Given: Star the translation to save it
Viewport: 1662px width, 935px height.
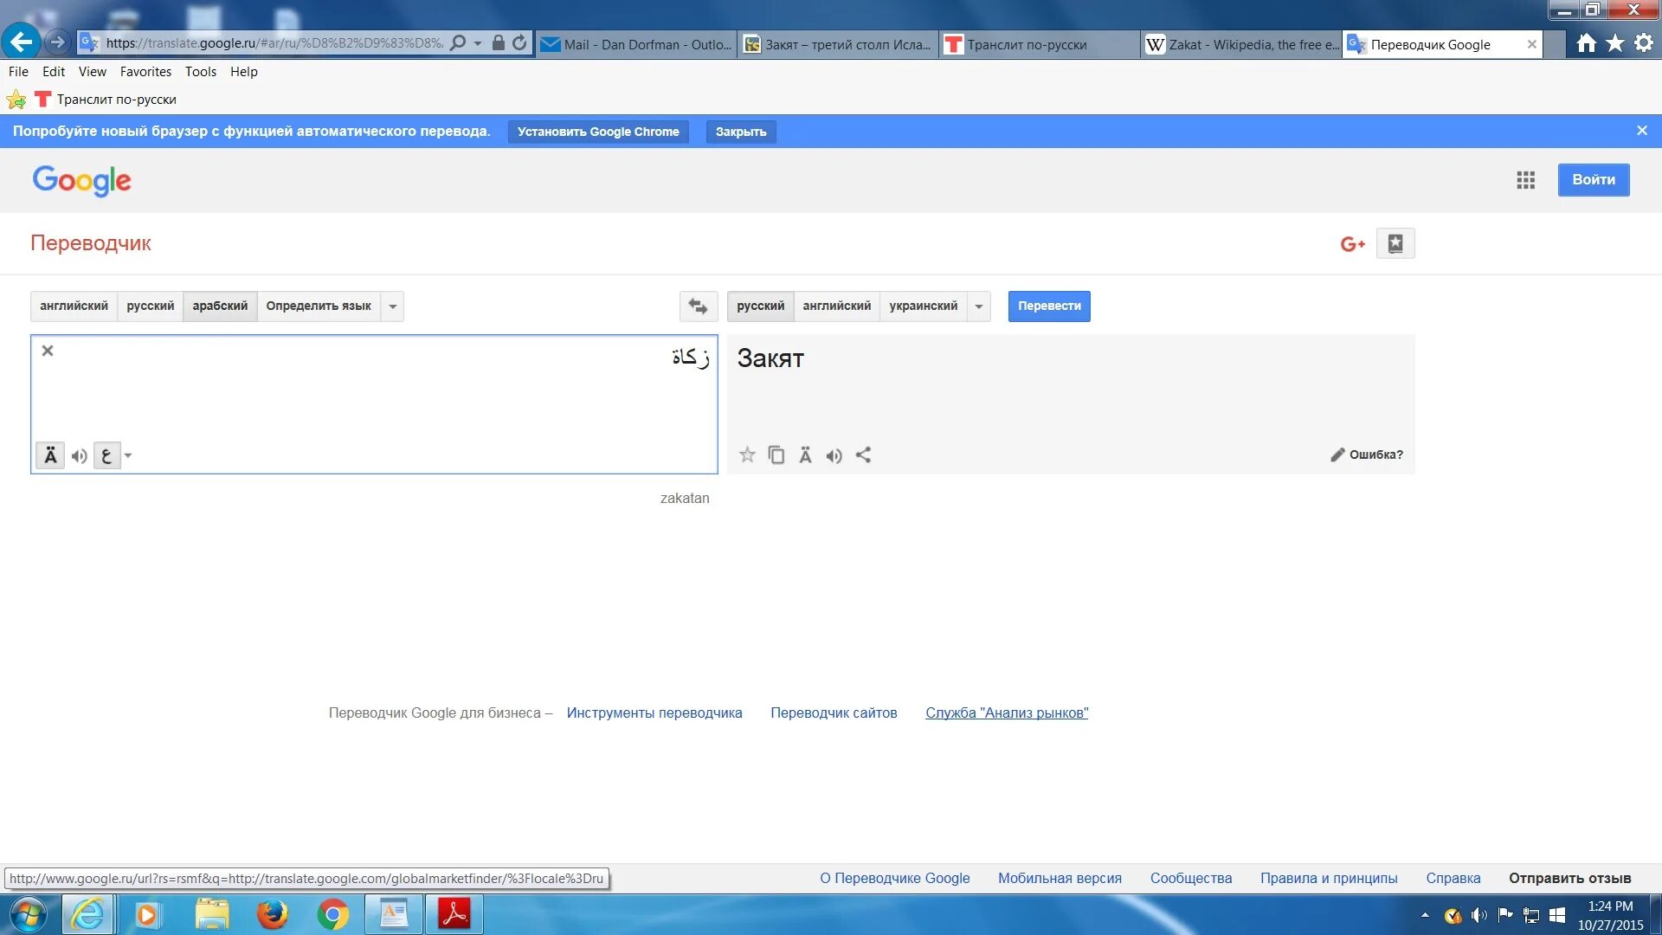Looking at the screenshot, I should coord(747,455).
